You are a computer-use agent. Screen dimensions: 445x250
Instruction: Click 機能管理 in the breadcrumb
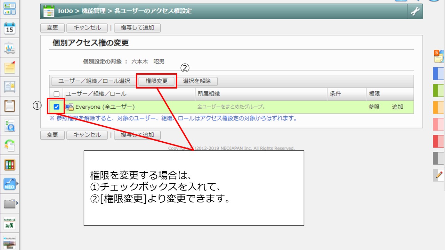(x=93, y=11)
